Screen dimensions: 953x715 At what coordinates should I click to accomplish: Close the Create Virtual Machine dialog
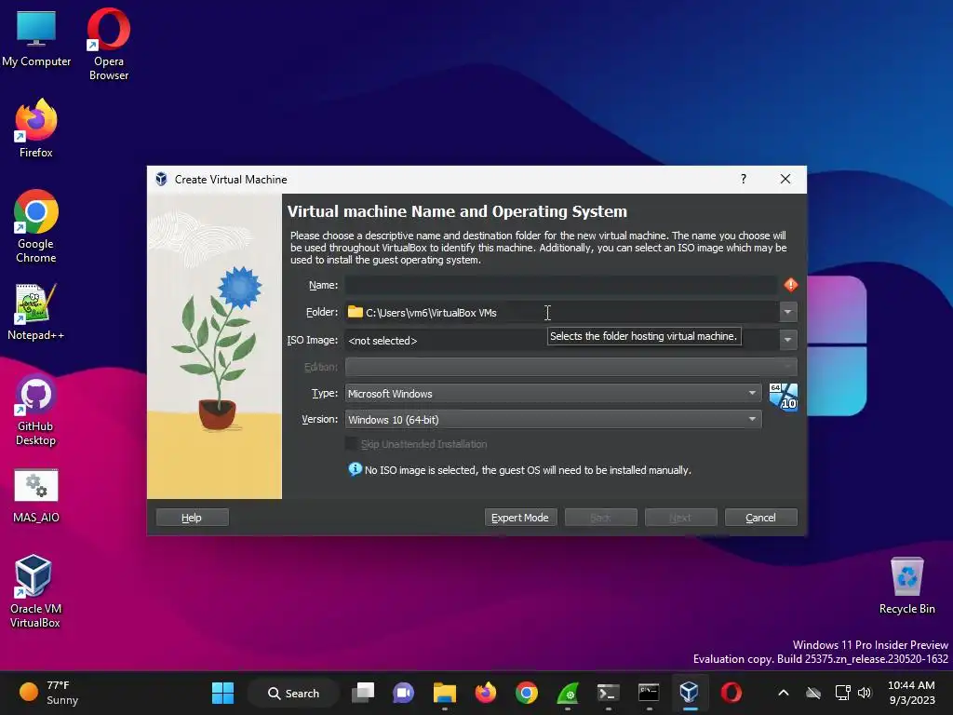click(x=785, y=179)
